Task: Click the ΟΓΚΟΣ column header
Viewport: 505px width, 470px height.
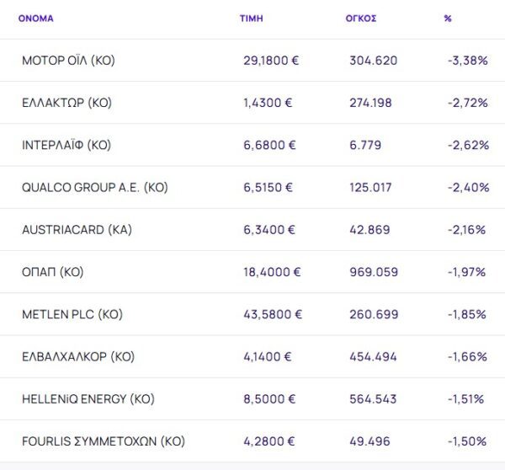Action: point(360,18)
